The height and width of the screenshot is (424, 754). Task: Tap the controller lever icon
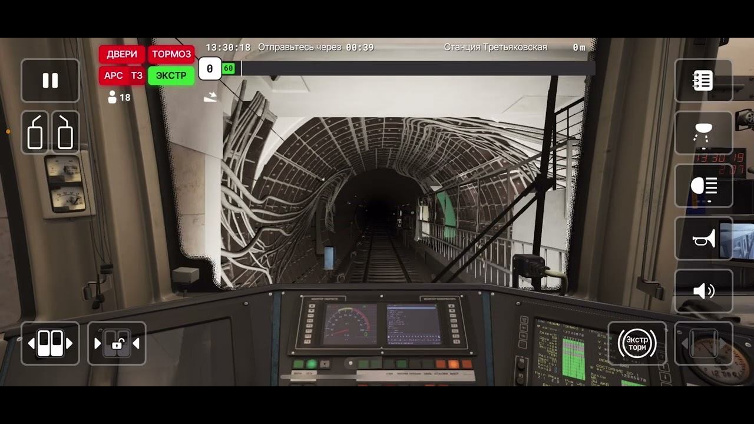703,343
